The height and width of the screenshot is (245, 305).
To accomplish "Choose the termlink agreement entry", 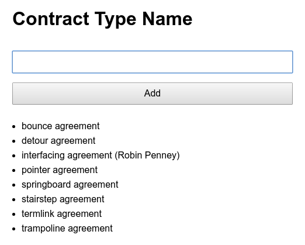I will pos(61,214).
